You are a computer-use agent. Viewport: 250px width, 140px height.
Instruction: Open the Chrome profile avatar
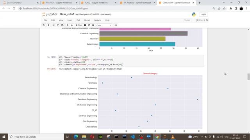pos(241,9)
